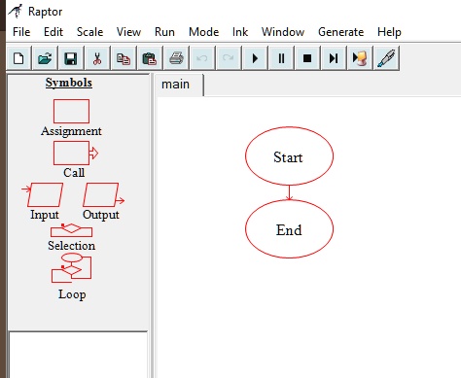The image size is (461, 378).
Task: Open the Ink menu
Action: coord(240,32)
